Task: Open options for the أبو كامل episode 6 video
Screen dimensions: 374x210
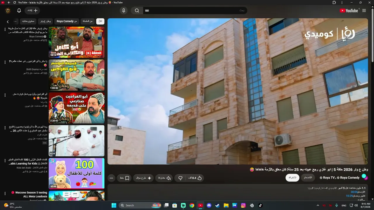Action: pyautogui.click(x=5, y=29)
